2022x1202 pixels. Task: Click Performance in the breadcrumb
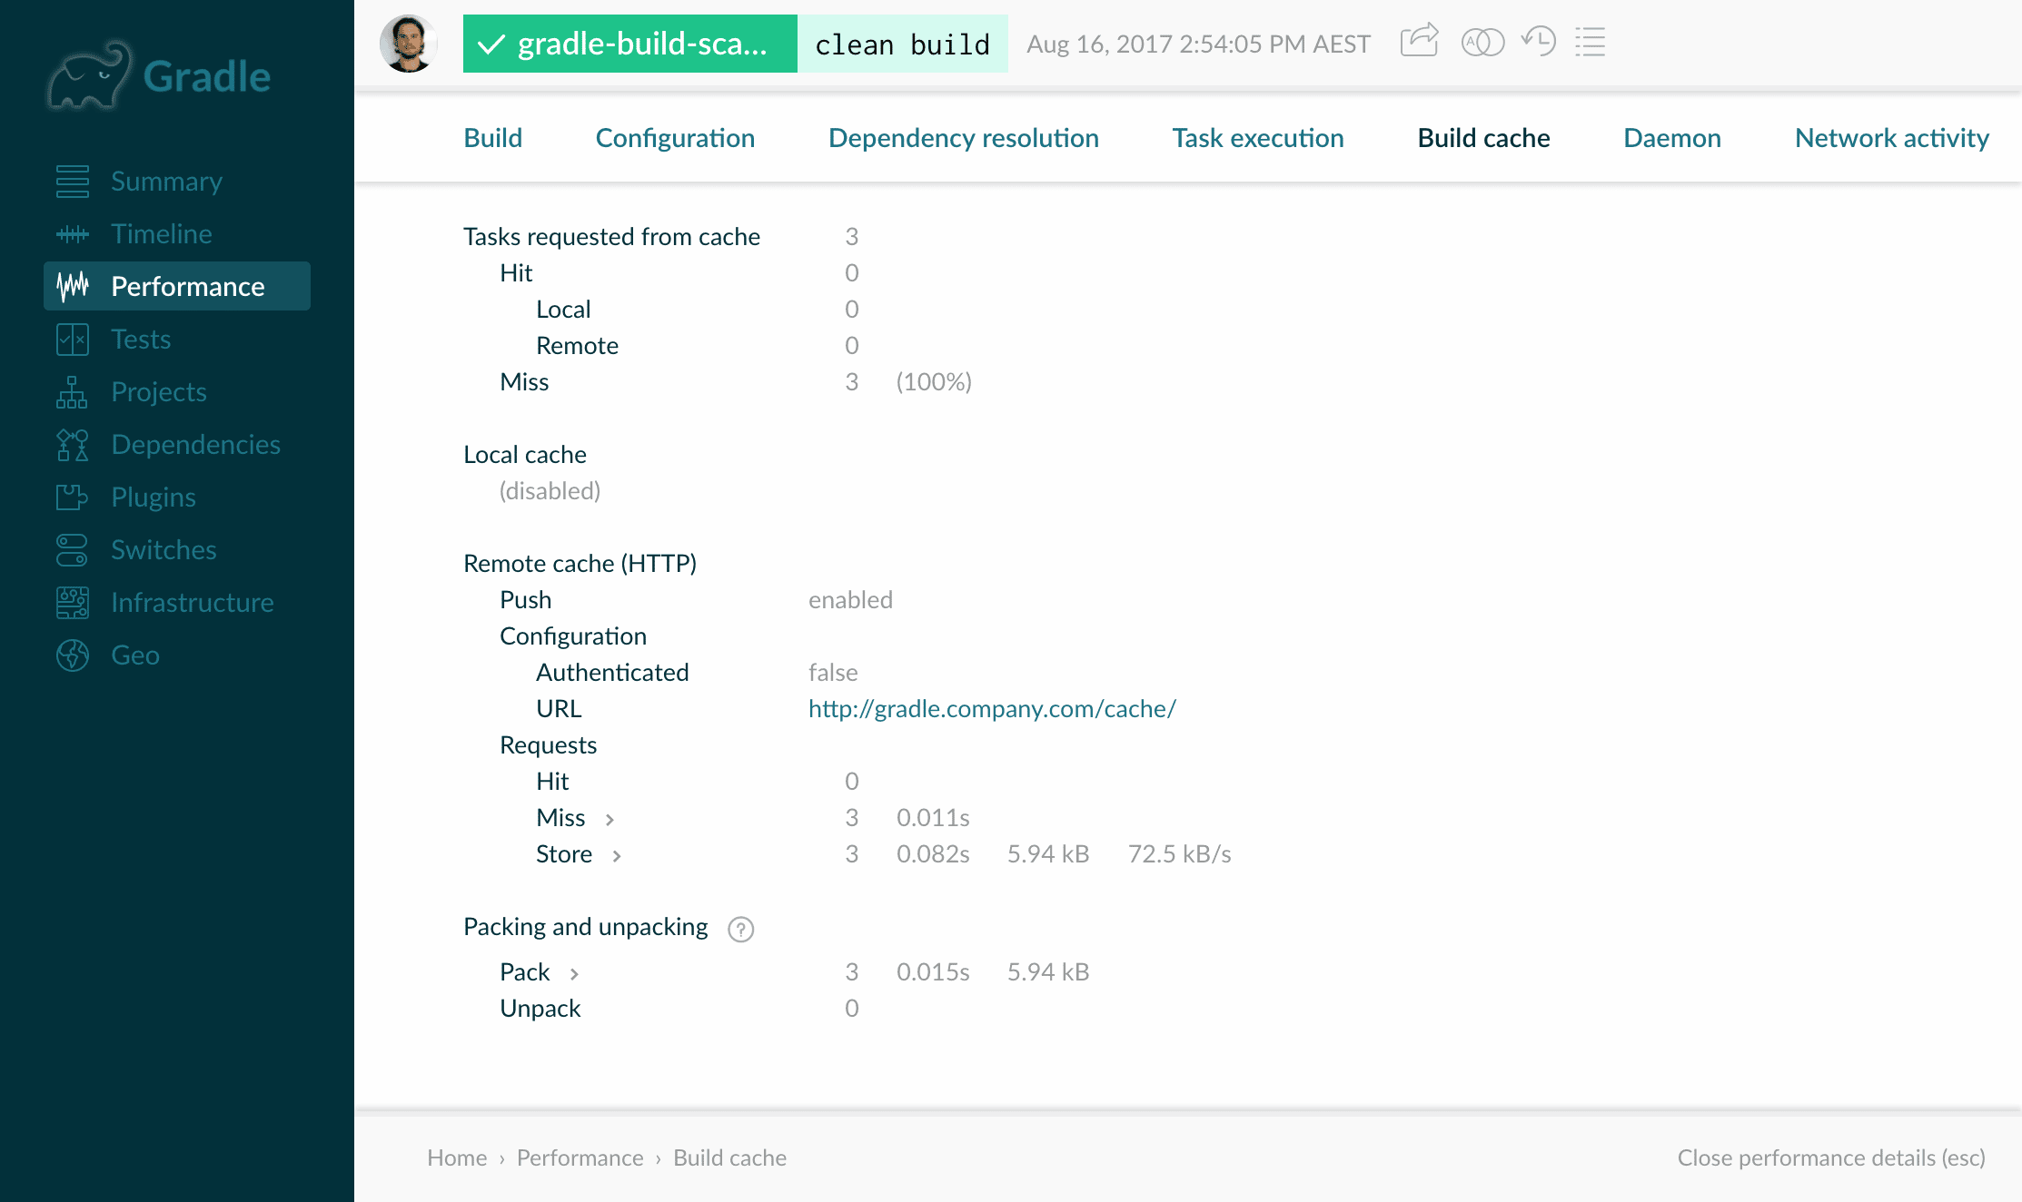[580, 1158]
